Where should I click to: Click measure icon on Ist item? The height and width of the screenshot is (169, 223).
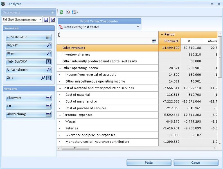pyautogui.click(x=48, y=106)
